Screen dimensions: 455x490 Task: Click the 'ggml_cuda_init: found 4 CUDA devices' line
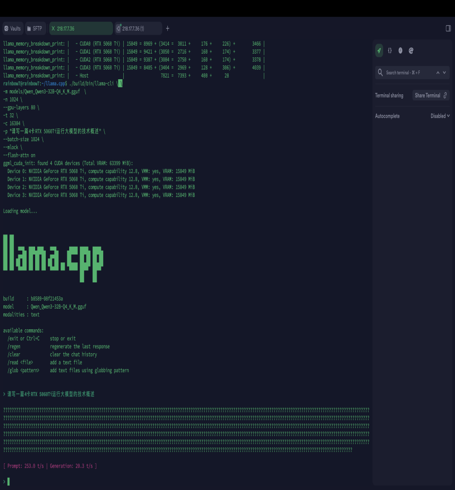(68, 163)
